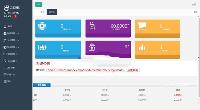Viewport: 200px width, 110px height.
Task: Click the chip icon on 推荐人数 card
Action: click(x=42, y=26)
